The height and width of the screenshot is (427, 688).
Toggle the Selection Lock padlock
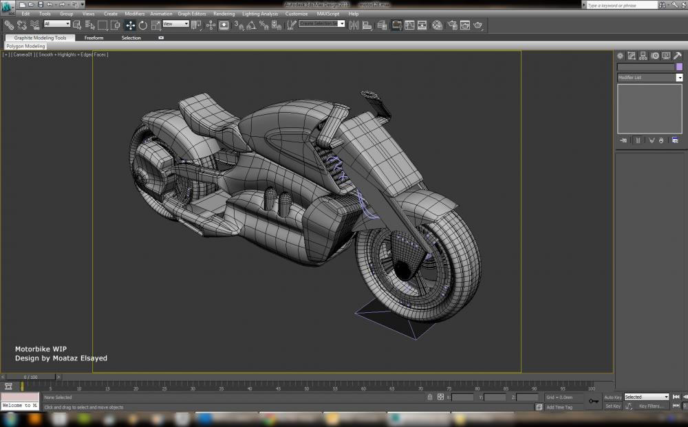click(x=430, y=397)
